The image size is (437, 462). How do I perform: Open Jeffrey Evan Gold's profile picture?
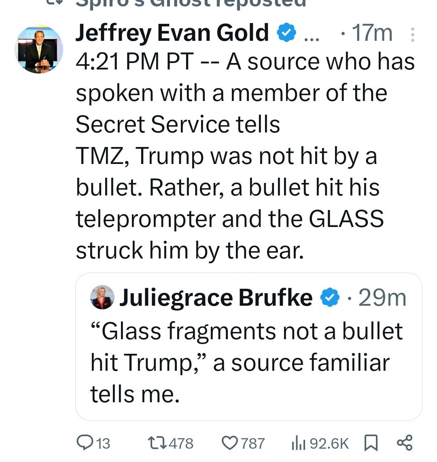pos(39,50)
